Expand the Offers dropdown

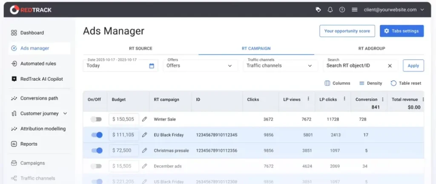(201, 66)
